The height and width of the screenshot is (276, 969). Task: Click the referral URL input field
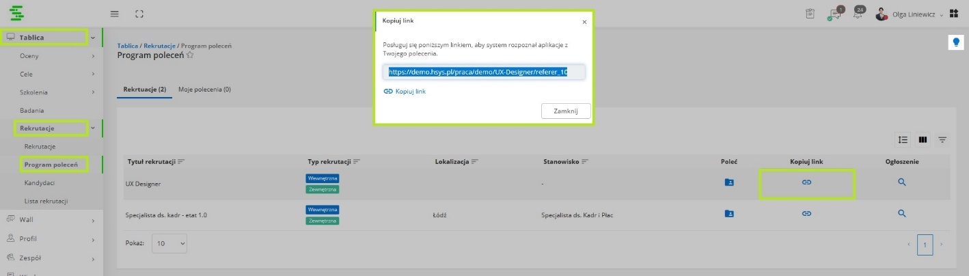pyautogui.click(x=482, y=72)
